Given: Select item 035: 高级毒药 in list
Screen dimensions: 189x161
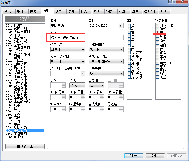Looking at the screenshot, I should [25, 134].
